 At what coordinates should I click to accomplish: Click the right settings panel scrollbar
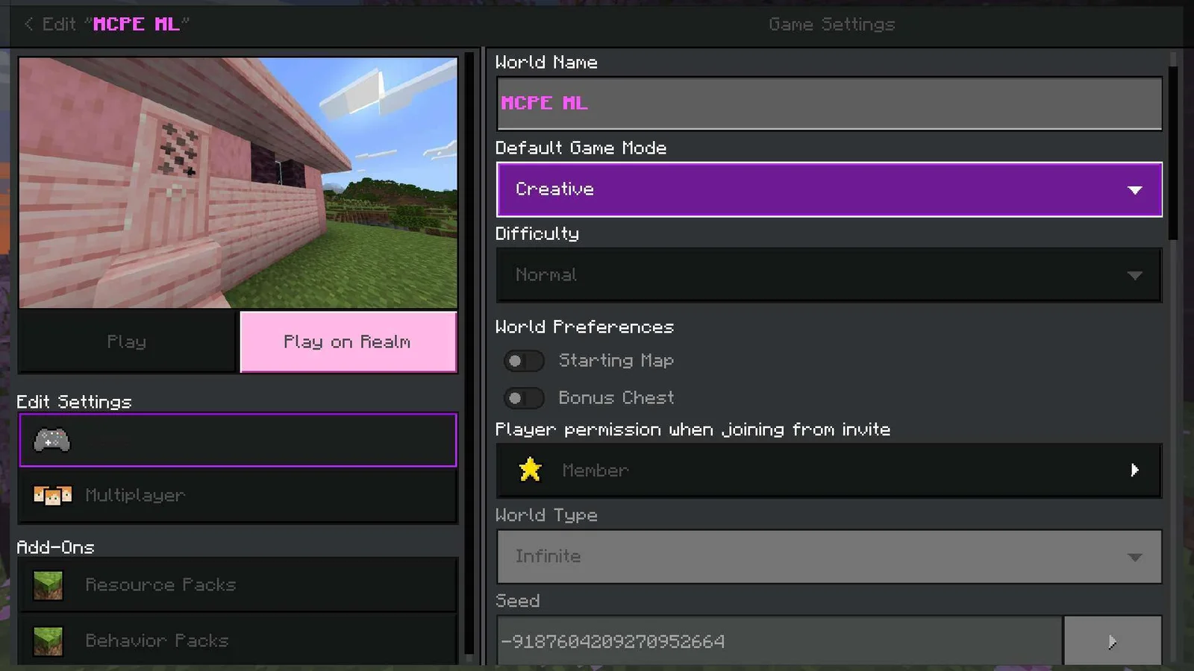coord(1172,153)
